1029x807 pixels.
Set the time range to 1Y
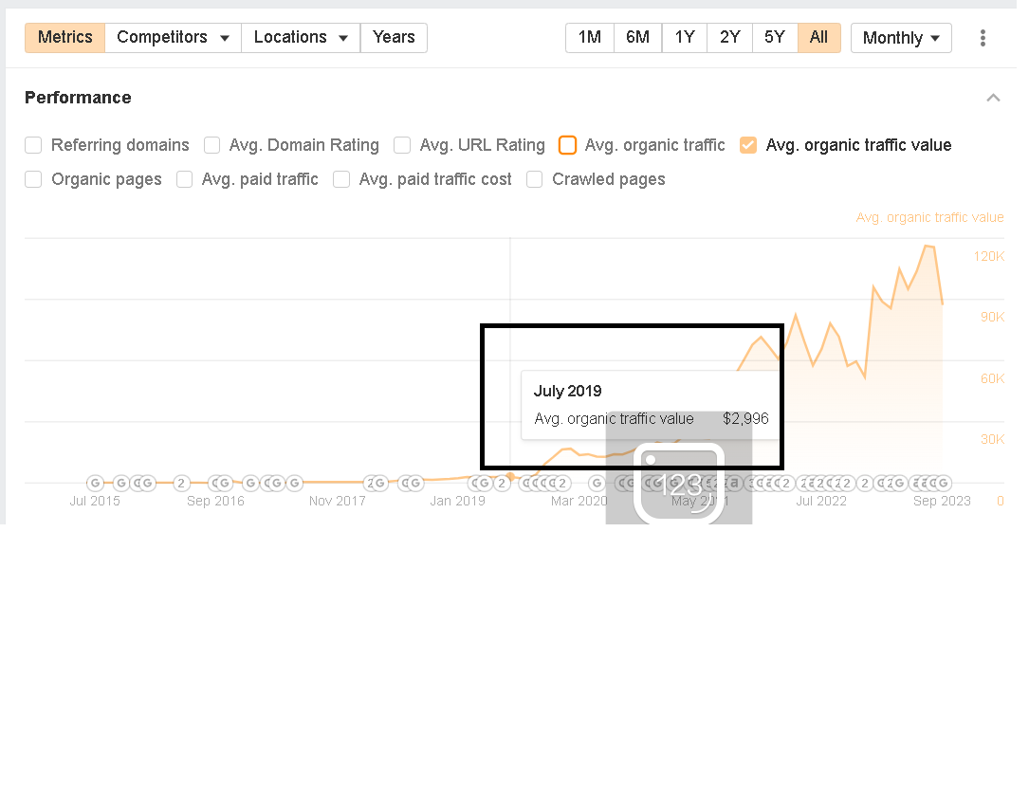pos(685,38)
